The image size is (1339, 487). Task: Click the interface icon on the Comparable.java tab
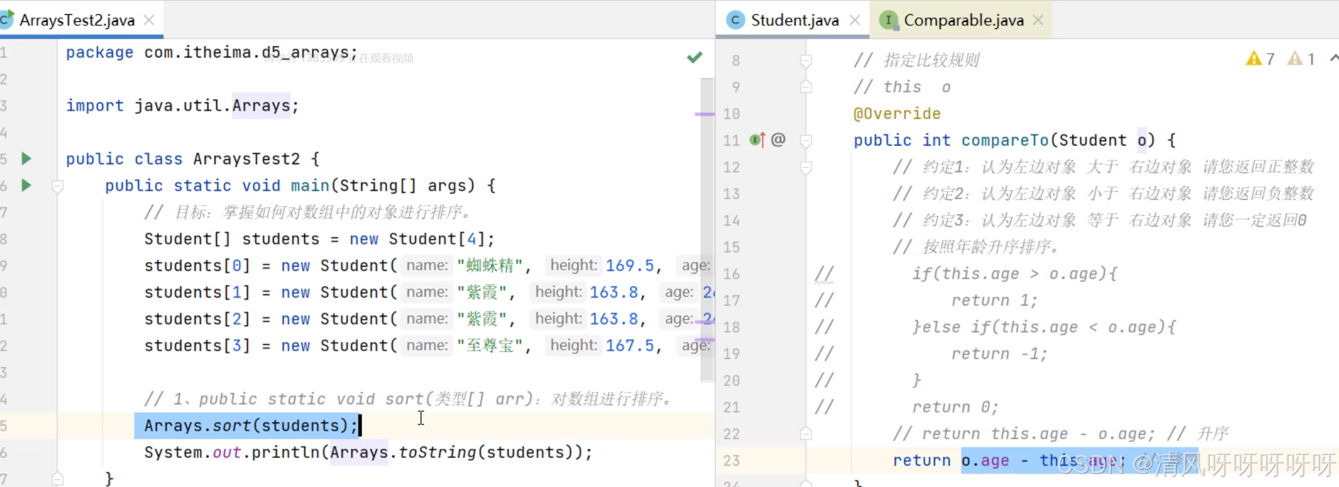coord(889,20)
